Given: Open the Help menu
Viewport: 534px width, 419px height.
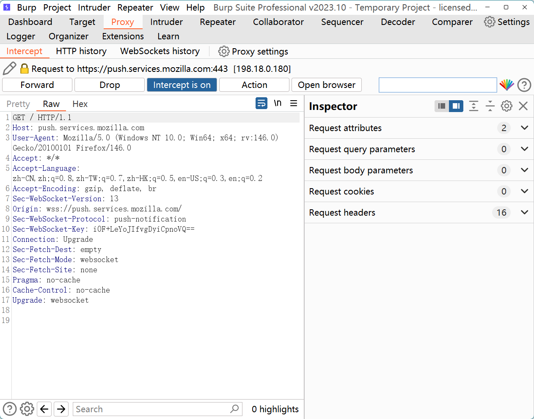Looking at the screenshot, I should [195, 8].
